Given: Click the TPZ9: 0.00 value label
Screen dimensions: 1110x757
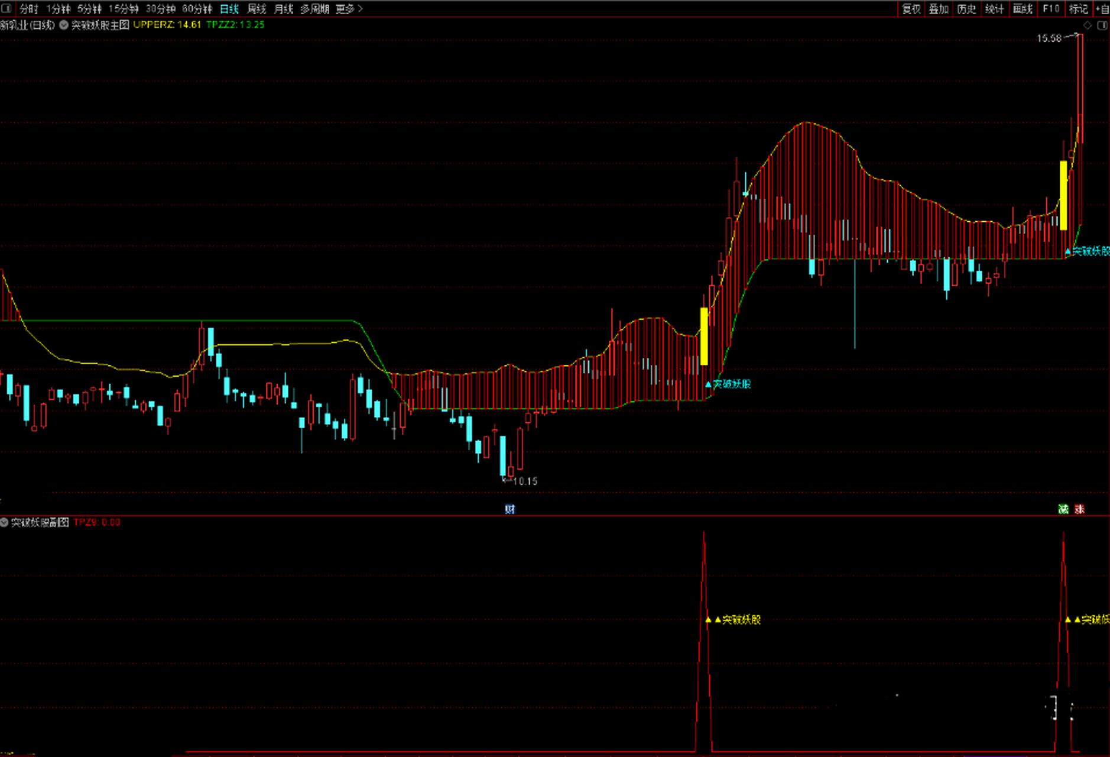Looking at the screenshot, I should tap(97, 522).
